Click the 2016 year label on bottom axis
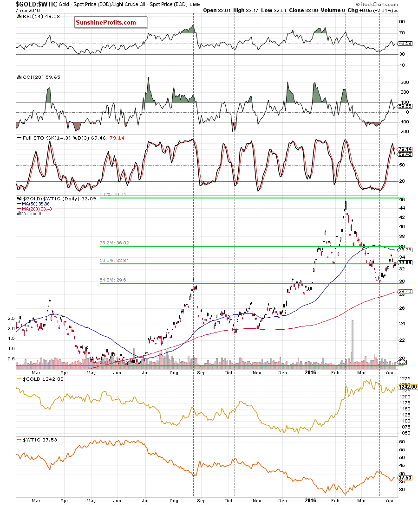 310,500
